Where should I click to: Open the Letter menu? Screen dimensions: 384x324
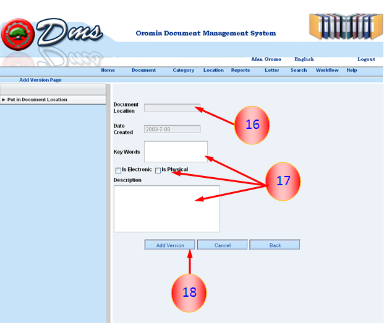point(272,70)
